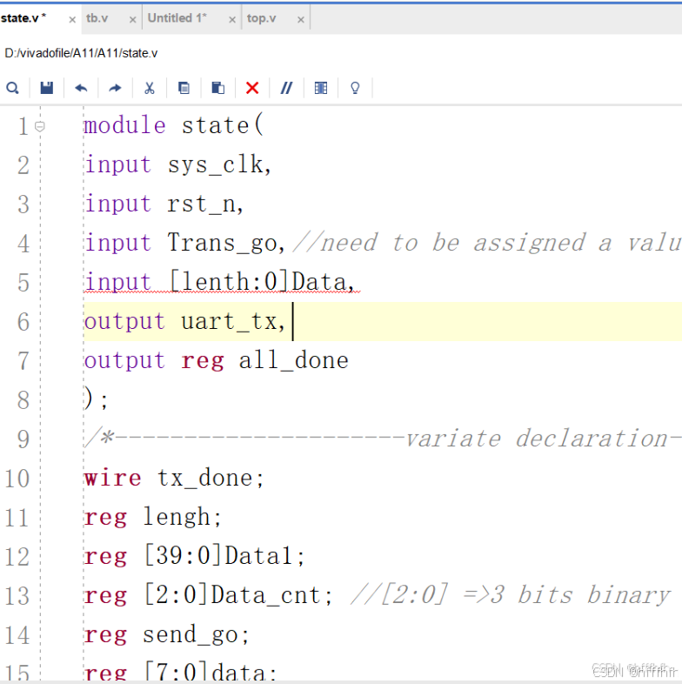Place cursor on 'Data_cnt' identifier

coord(265,595)
